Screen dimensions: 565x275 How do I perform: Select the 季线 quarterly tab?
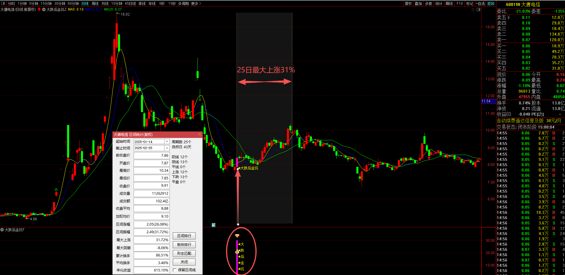tap(142, 4)
